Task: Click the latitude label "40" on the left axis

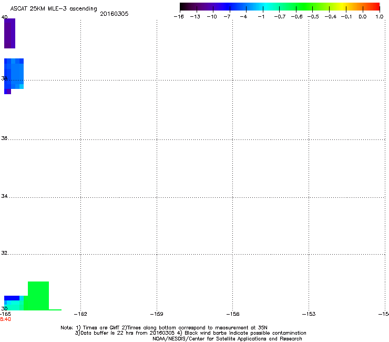Action: pyautogui.click(x=4, y=17)
